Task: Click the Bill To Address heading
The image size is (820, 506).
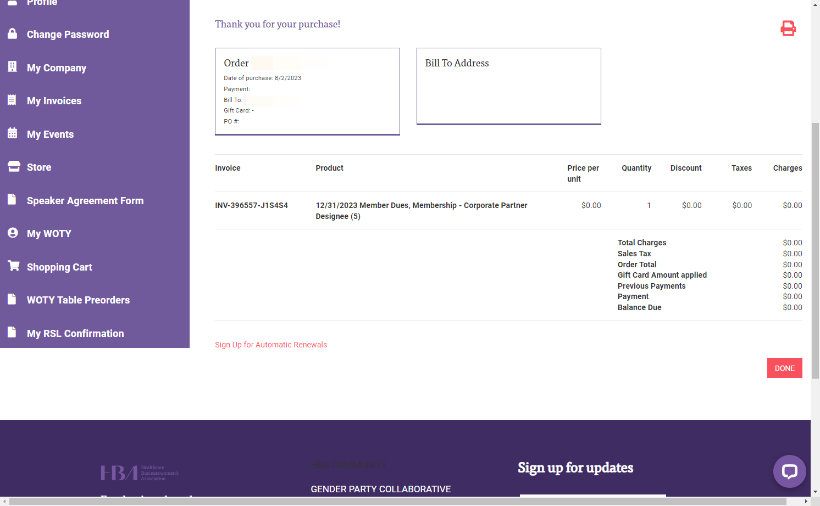Action: (x=457, y=63)
